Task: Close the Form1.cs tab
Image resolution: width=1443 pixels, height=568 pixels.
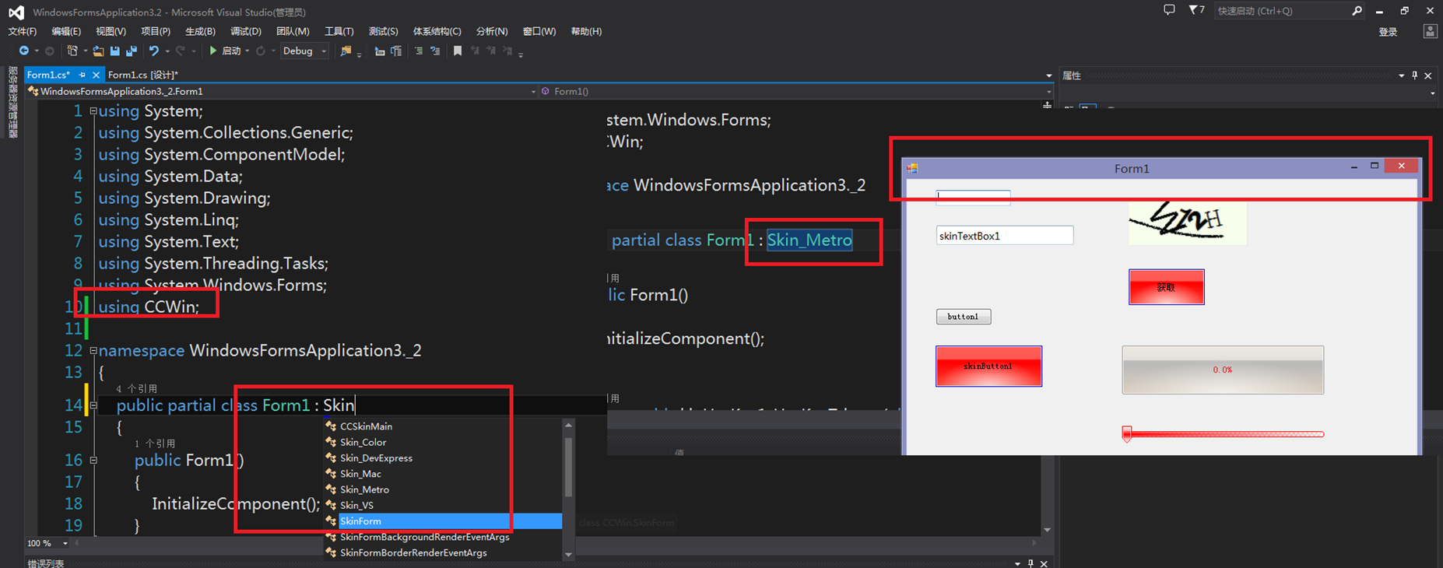Action: click(96, 75)
